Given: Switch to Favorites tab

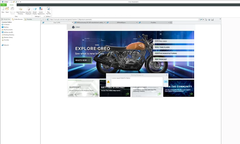Looking at the screenshot, I should [28, 19].
